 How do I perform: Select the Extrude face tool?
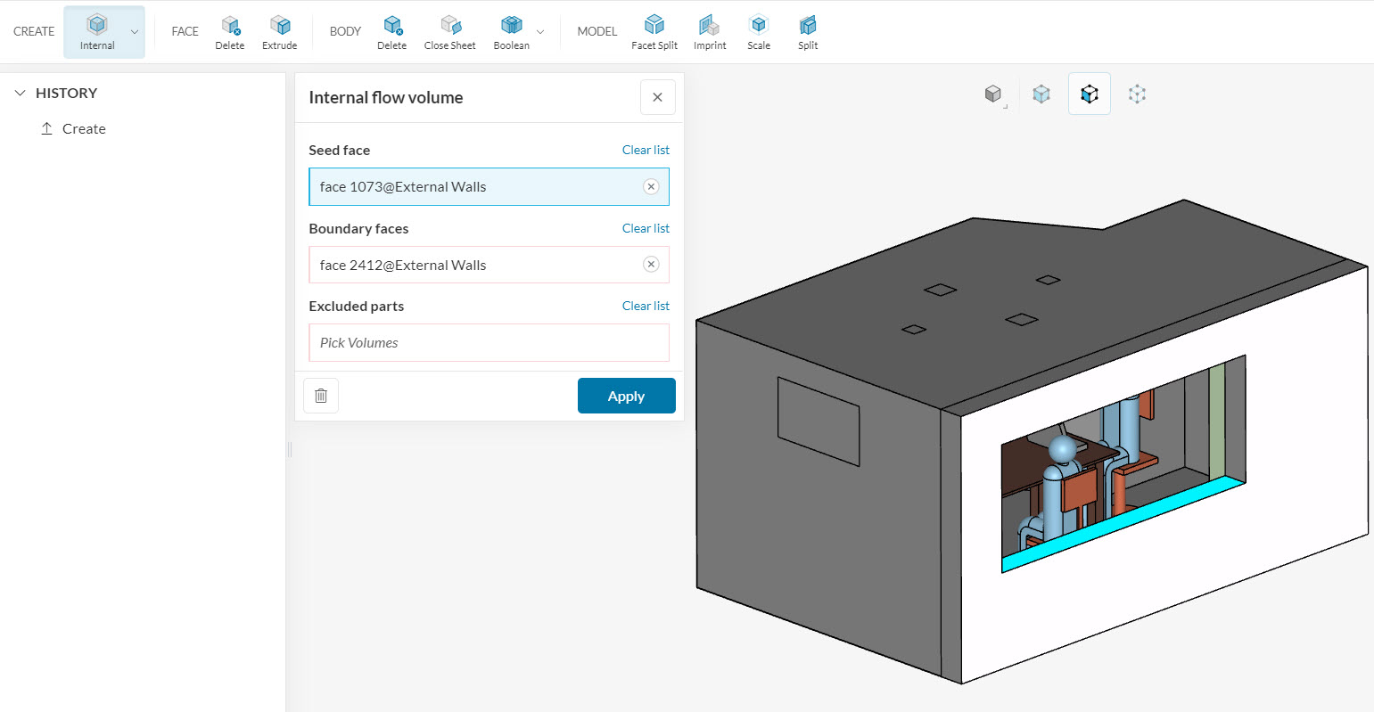(x=279, y=31)
